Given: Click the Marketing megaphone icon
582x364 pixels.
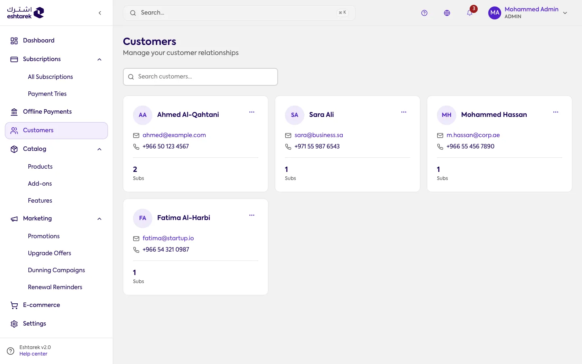Looking at the screenshot, I should click(x=14, y=219).
